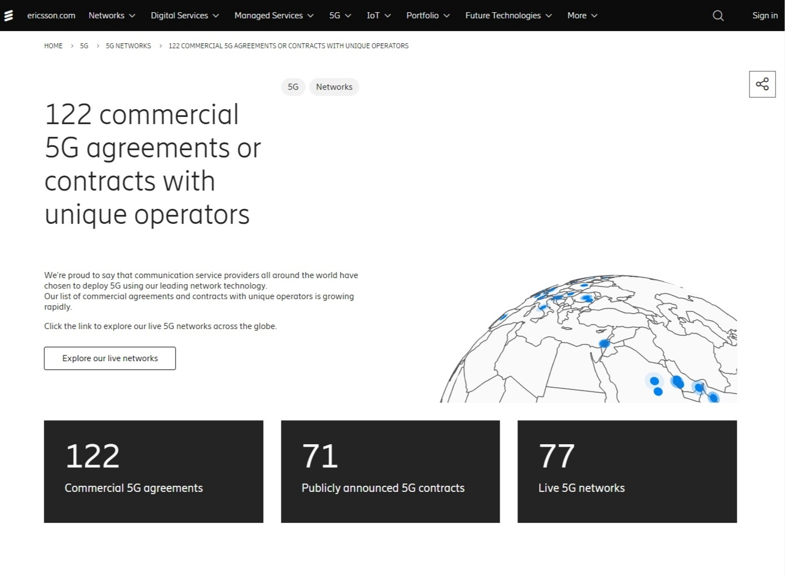Open the Networks navigation menu
Image resolution: width=785 pixels, height=576 pixels.
pyautogui.click(x=112, y=16)
